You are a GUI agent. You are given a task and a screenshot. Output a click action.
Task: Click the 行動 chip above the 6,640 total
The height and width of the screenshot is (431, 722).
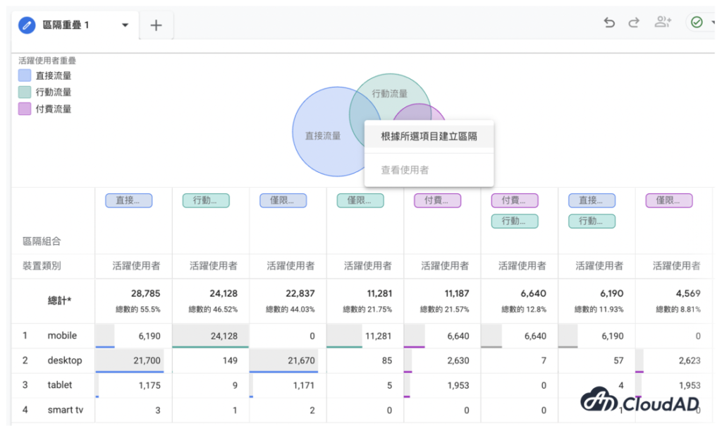pos(515,221)
